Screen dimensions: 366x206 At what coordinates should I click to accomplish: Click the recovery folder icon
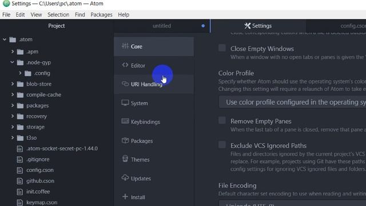(x=21, y=116)
